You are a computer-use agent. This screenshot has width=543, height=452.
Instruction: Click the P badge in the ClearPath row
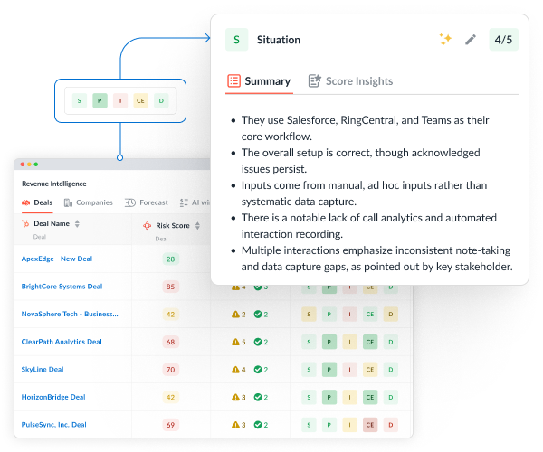click(x=329, y=342)
